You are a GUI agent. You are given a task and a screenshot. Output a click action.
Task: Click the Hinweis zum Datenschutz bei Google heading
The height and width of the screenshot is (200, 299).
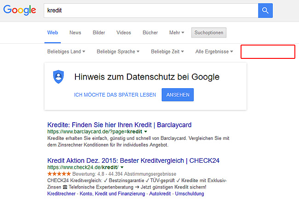tap(147, 77)
